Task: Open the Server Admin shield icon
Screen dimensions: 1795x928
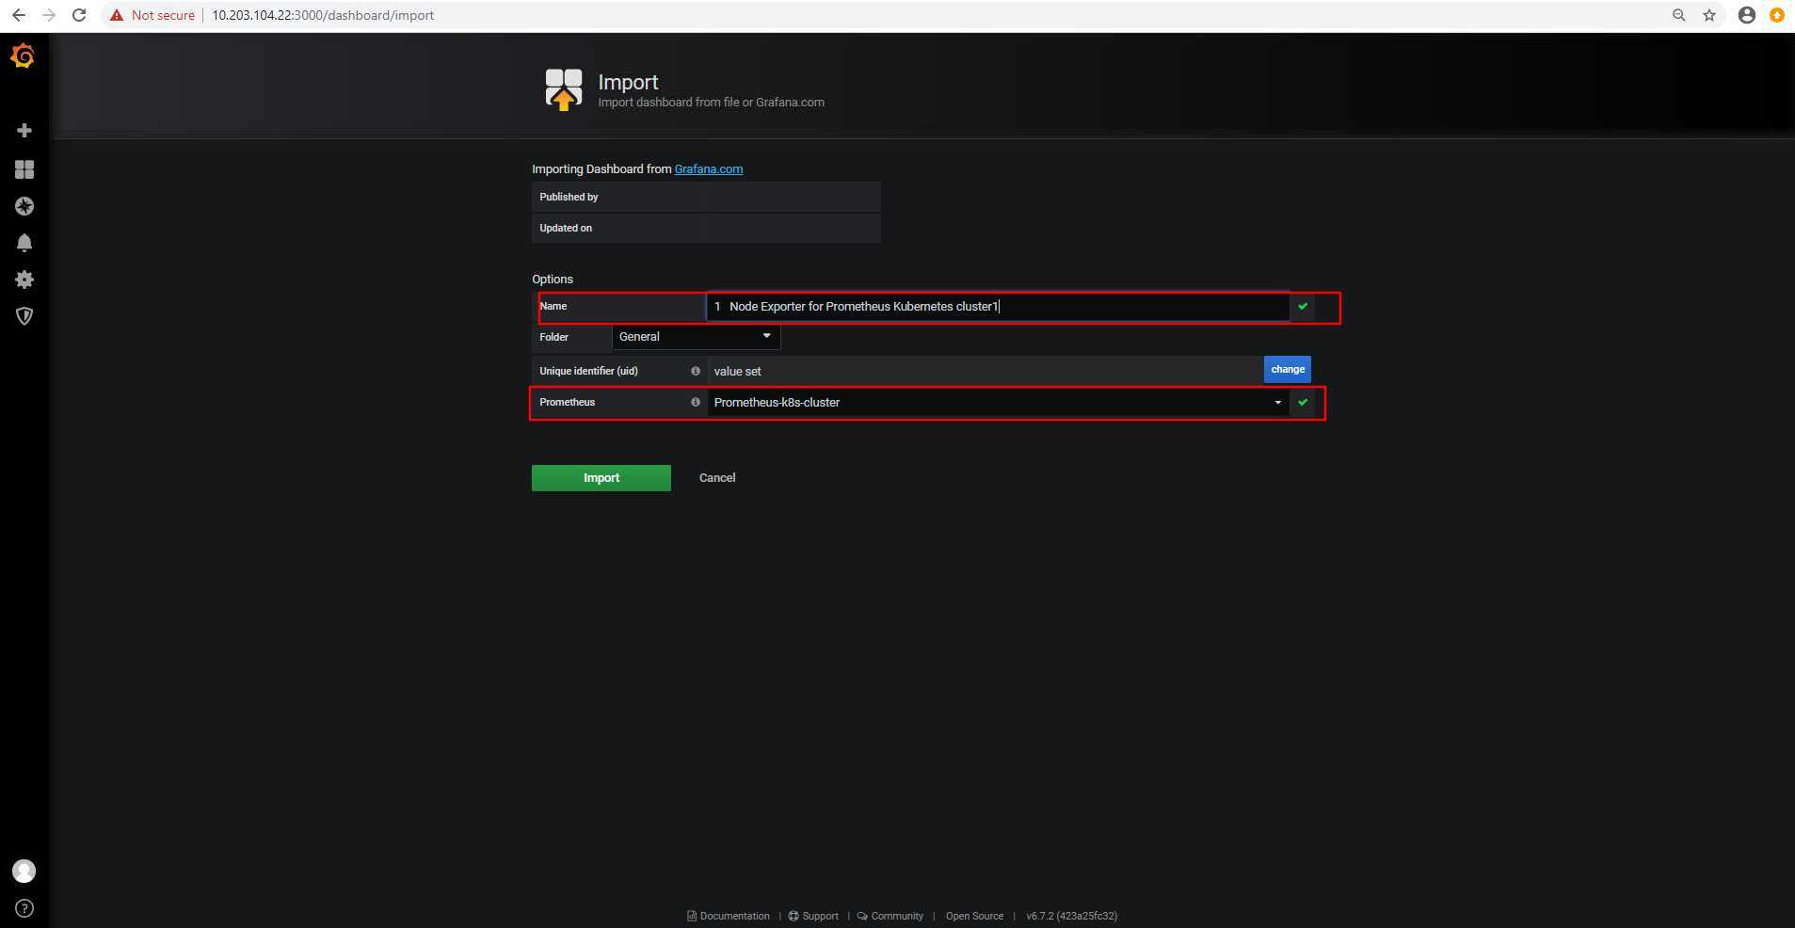Action: [x=24, y=316]
